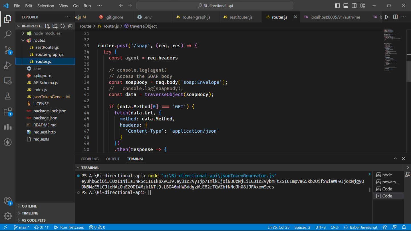Refresh the Explorer tree
Viewport: 411px width, 231px height.
click(x=63, y=26)
